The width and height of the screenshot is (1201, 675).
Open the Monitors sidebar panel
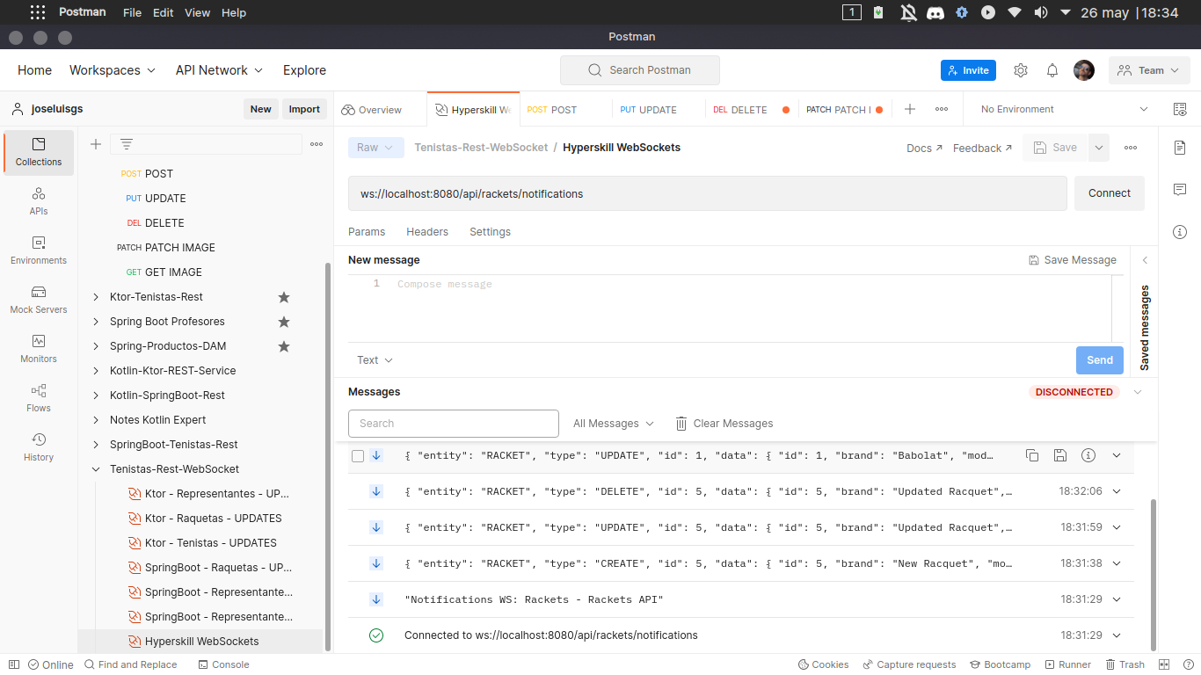(x=39, y=349)
